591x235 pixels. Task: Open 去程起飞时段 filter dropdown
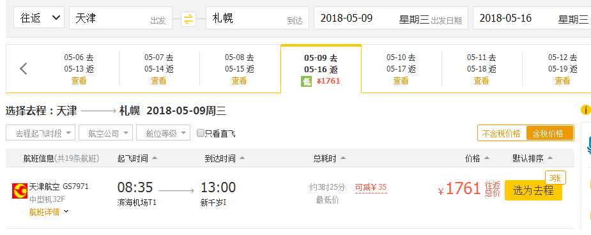(x=41, y=133)
